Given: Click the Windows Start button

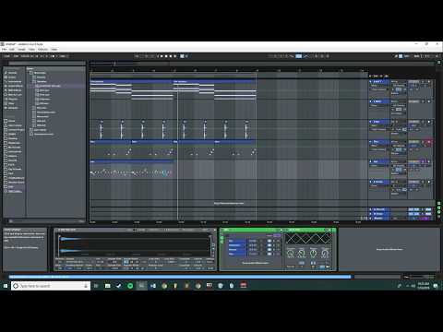Looking at the screenshot, I should click(x=6, y=286).
